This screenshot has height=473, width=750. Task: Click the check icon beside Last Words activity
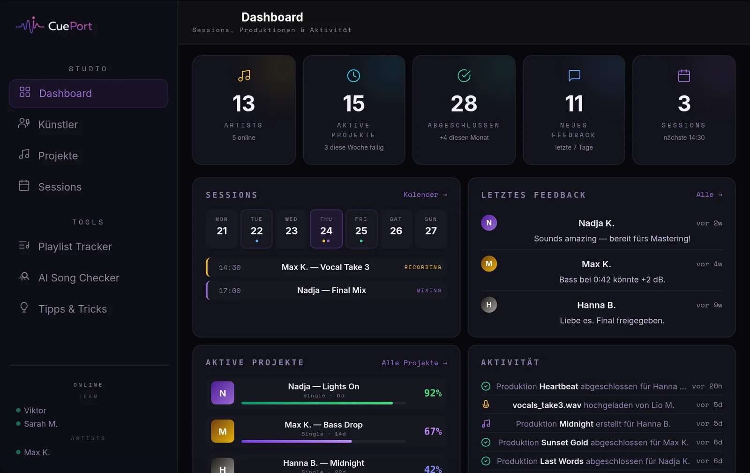click(x=486, y=461)
